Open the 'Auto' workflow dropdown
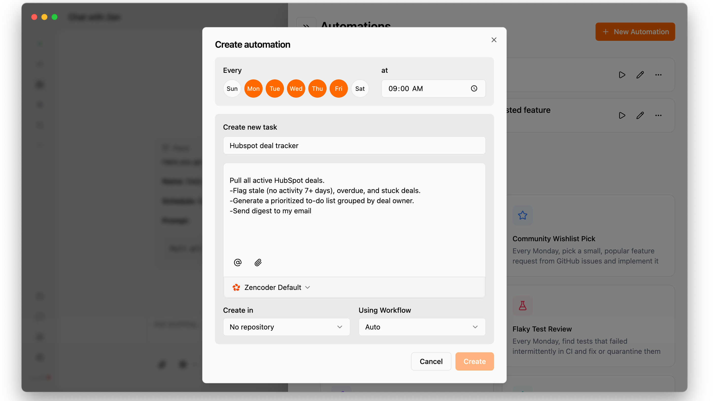The width and height of the screenshot is (713, 401). point(421,327)
